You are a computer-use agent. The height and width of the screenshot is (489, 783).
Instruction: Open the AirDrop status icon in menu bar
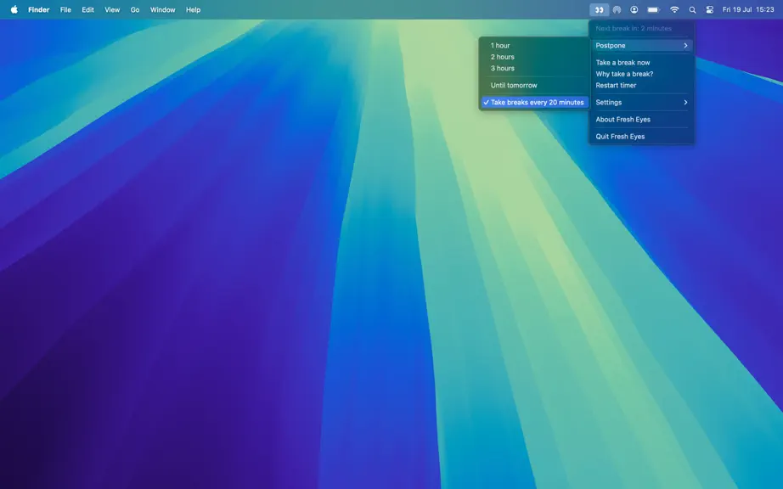[x=617, y=9]
